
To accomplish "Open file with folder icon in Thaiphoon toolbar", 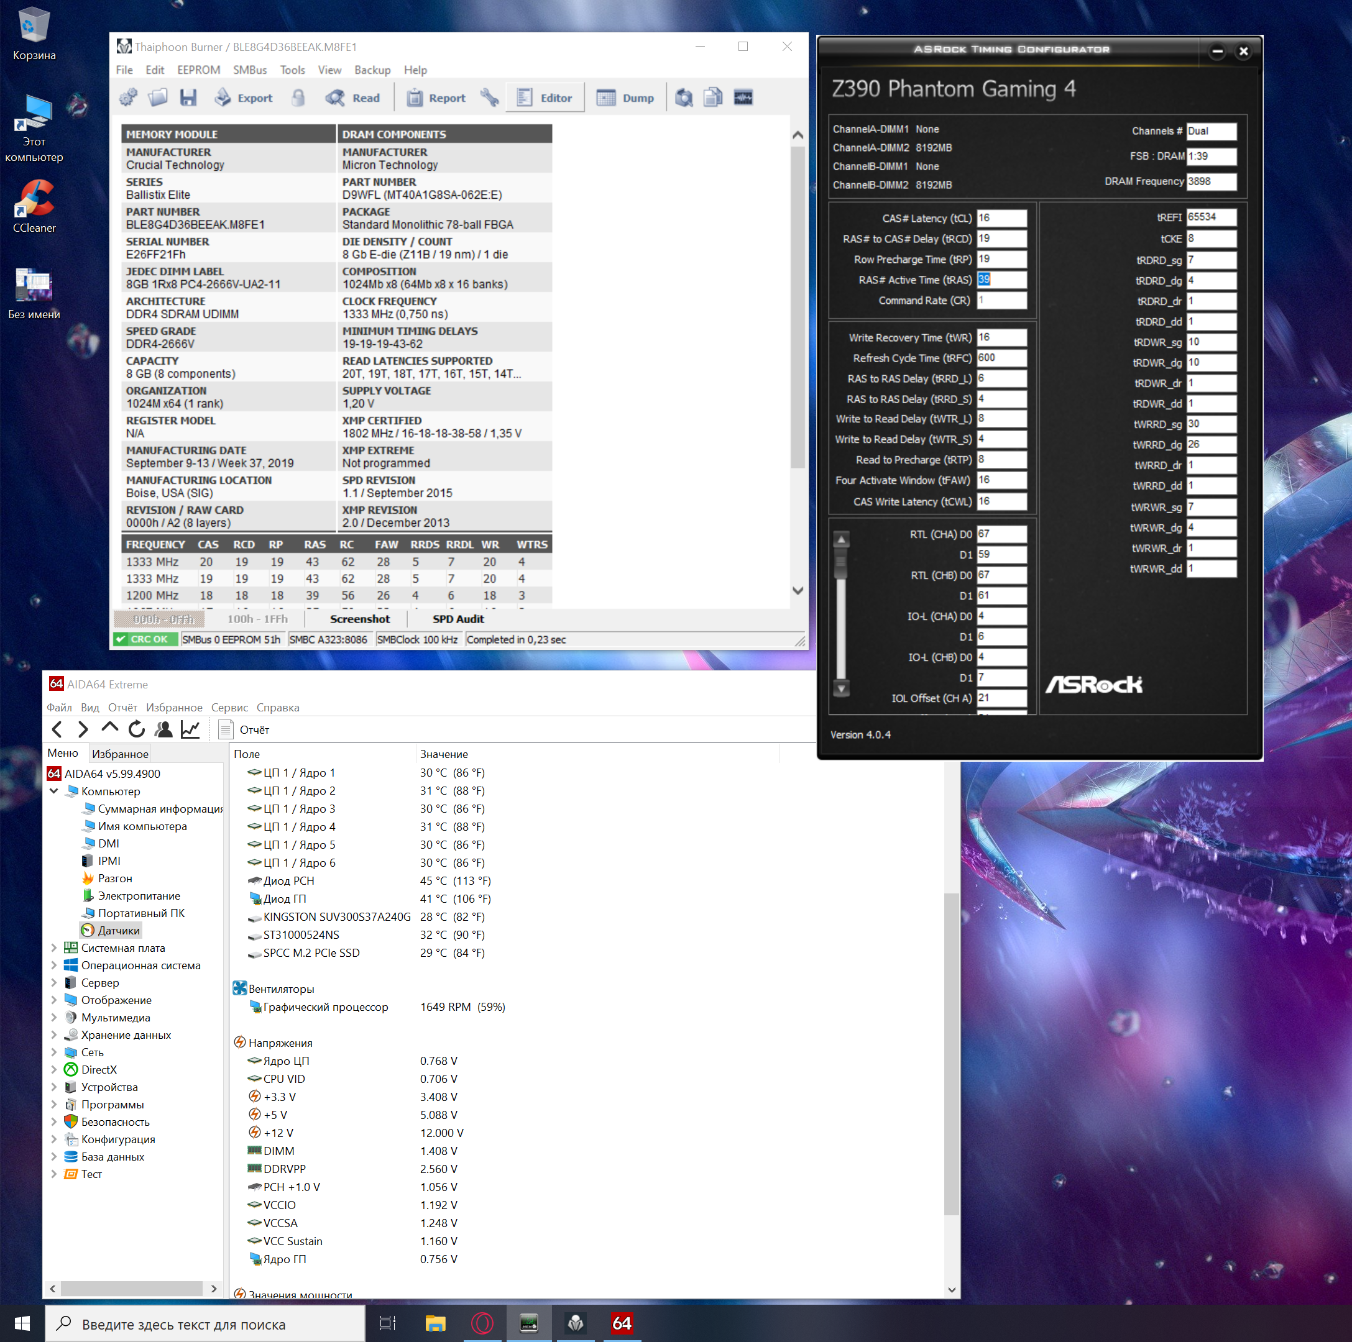I will (x=158, y=98).
